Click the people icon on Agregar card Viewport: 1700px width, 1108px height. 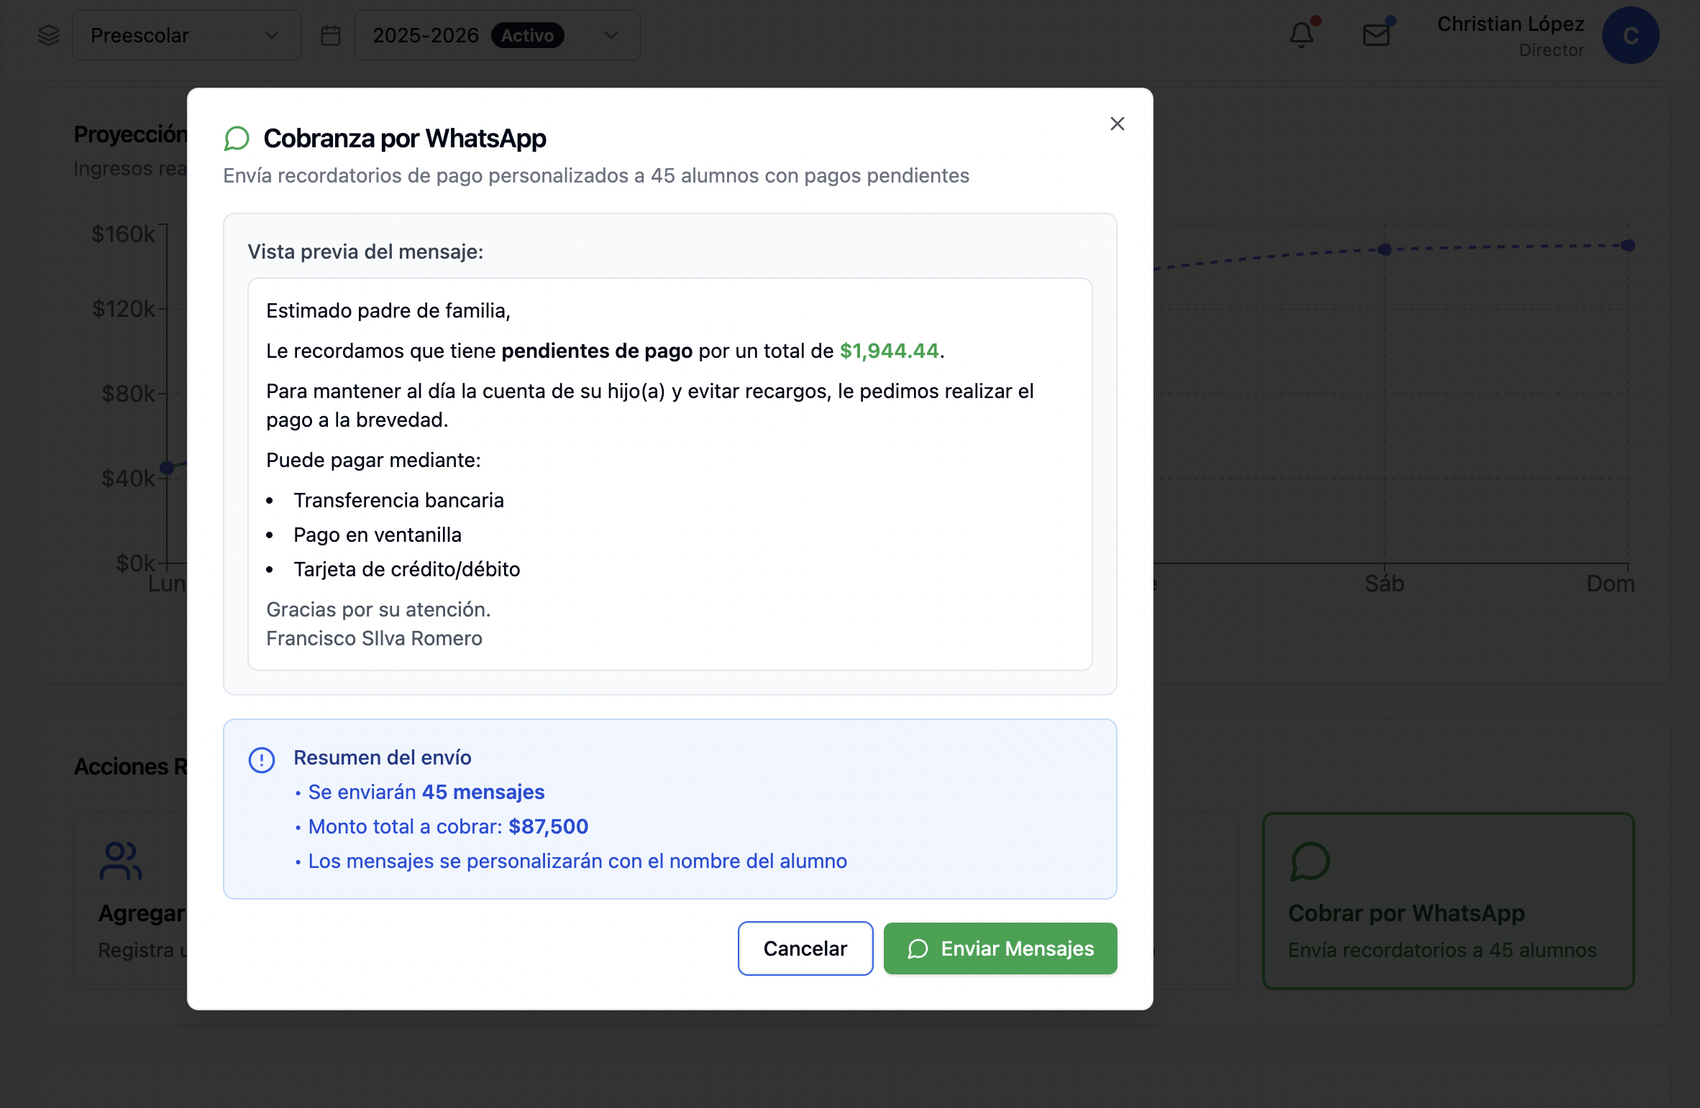120,861
